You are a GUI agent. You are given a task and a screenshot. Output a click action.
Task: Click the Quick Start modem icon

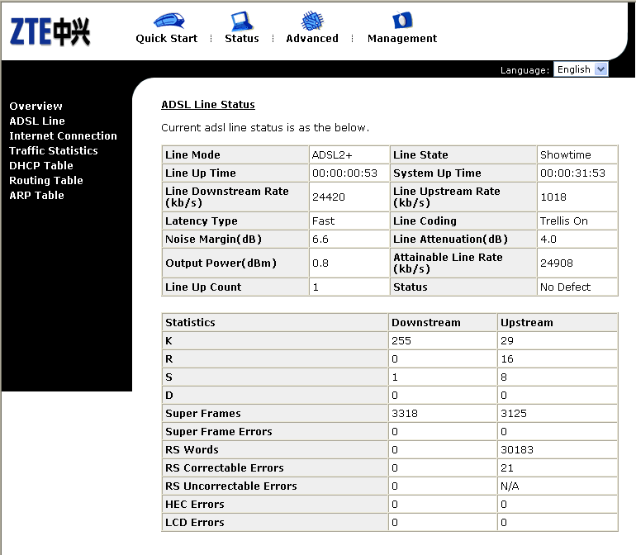(x=168, y=21)
